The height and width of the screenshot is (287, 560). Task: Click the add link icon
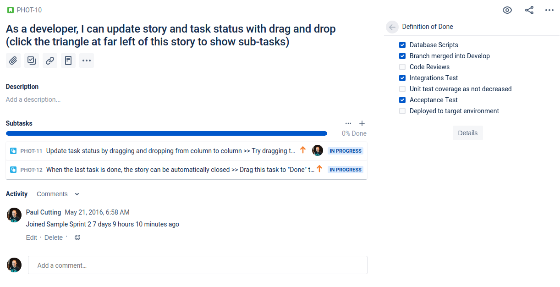point(49,60)
